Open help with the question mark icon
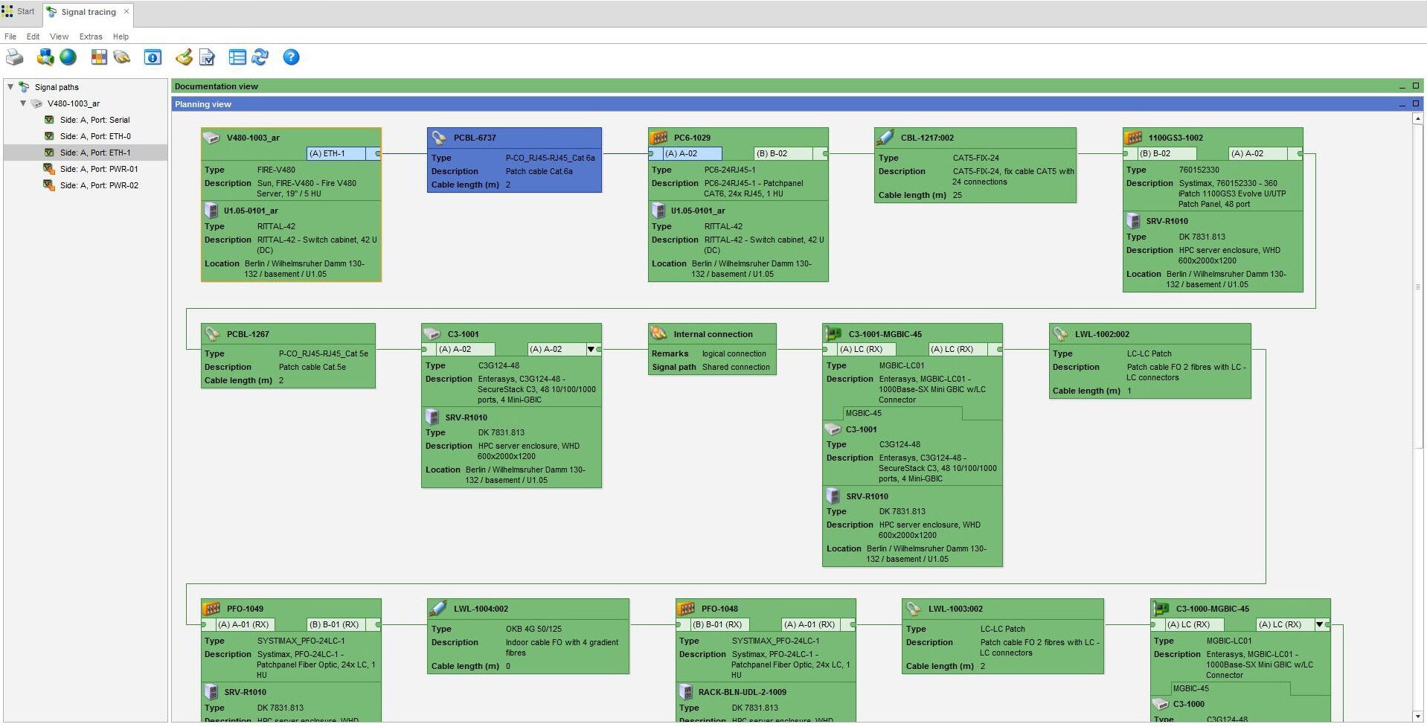The height and width of the screenshot is (727, 1427). click(x=291, y=57)
